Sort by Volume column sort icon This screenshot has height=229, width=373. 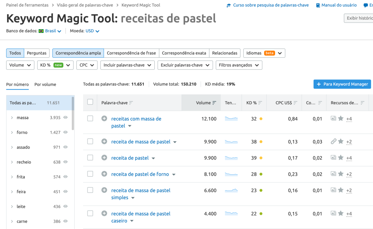(x=214, y=103)
